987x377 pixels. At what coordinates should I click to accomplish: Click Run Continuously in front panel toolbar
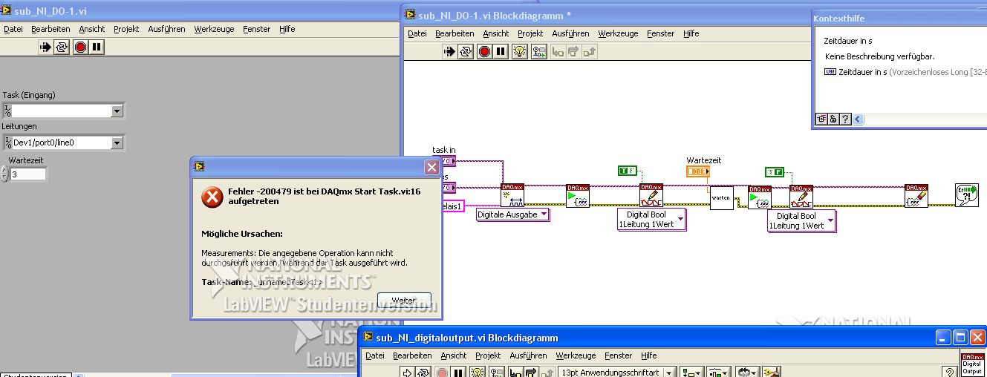point(62,47)
